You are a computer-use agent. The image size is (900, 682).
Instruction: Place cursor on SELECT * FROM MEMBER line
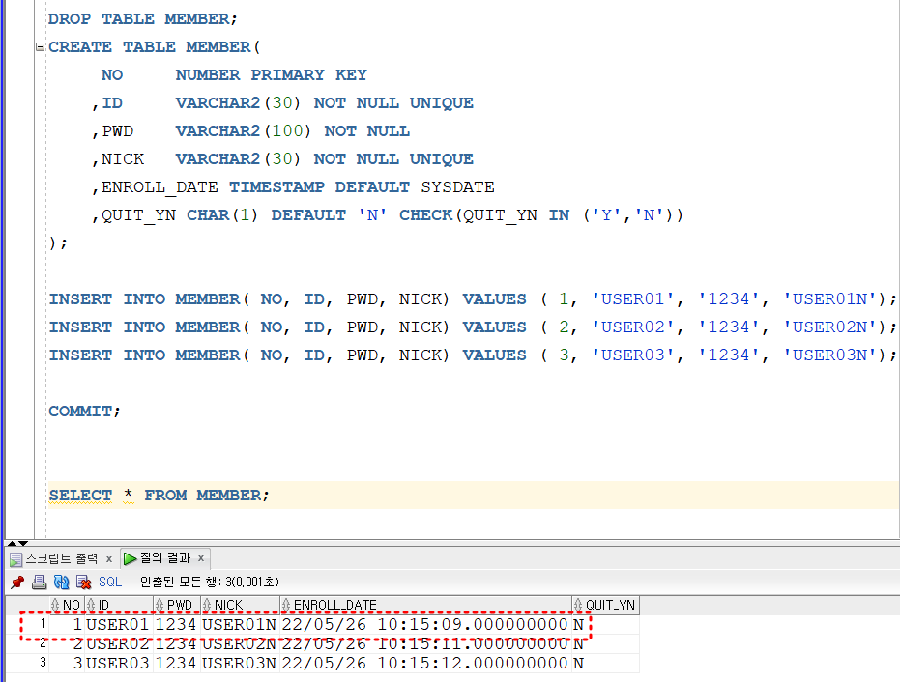click(159, 495)
